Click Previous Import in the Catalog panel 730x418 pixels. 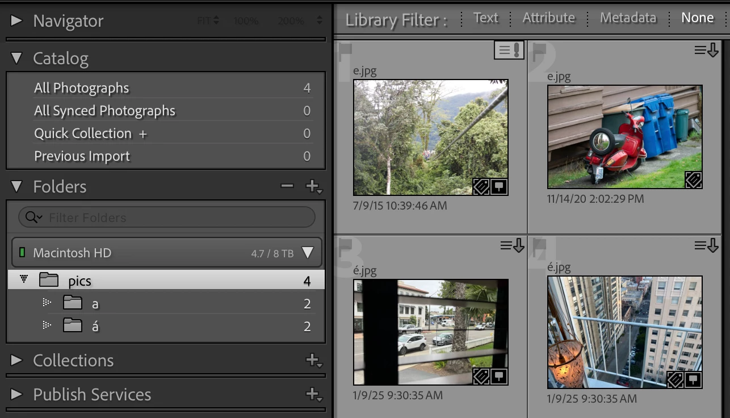pyautogui.click(x=81, y=156)
